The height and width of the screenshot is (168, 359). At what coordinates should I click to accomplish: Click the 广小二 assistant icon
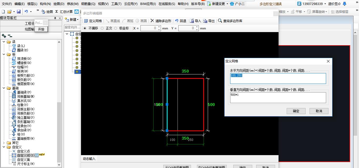pos(232,4)
